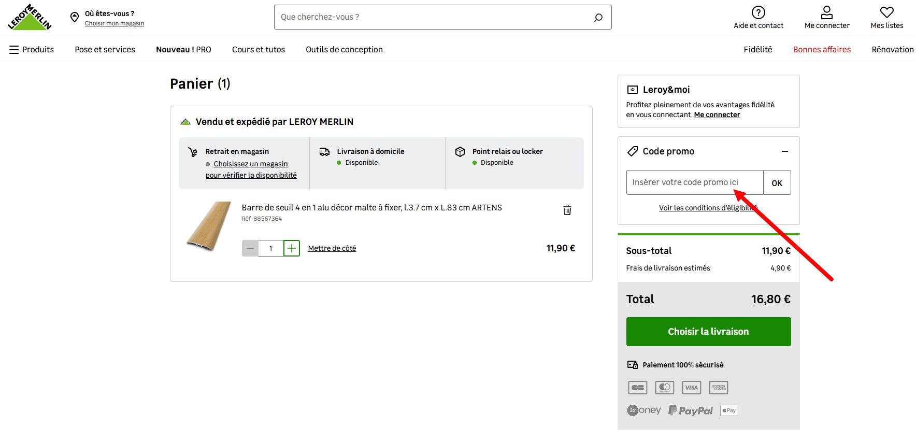Screen dimensions: 916x441
Task: Click Me connecter link in Leroy&moi box
Action: 717,115
